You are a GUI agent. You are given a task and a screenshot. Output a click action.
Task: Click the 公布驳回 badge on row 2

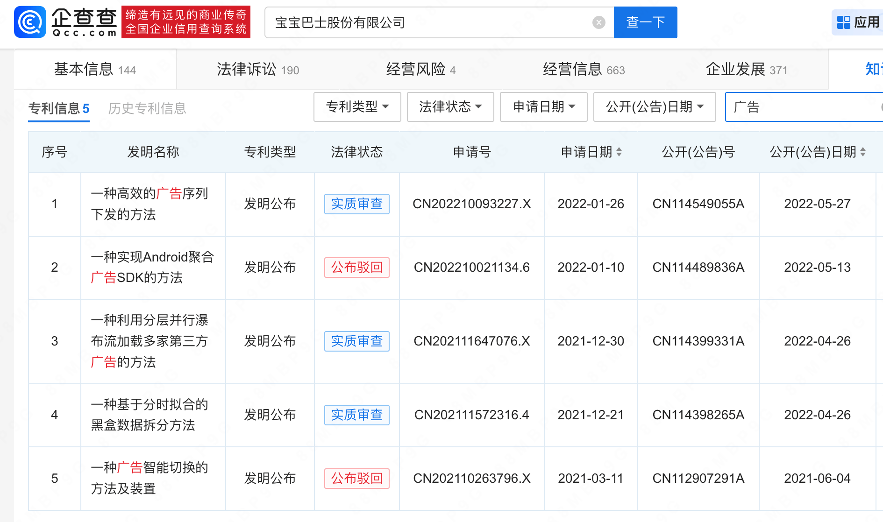(x=356, y=268)
